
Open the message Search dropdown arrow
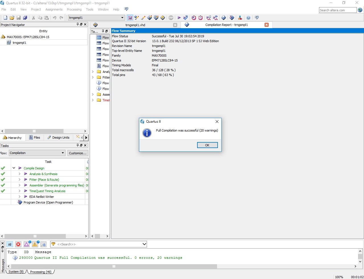point(144,244)
